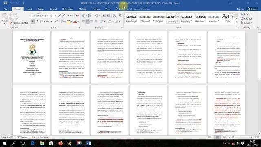Viewport: 261px width, 147px height.
Task: Apply subscript formatting
Action: point(52,22)
